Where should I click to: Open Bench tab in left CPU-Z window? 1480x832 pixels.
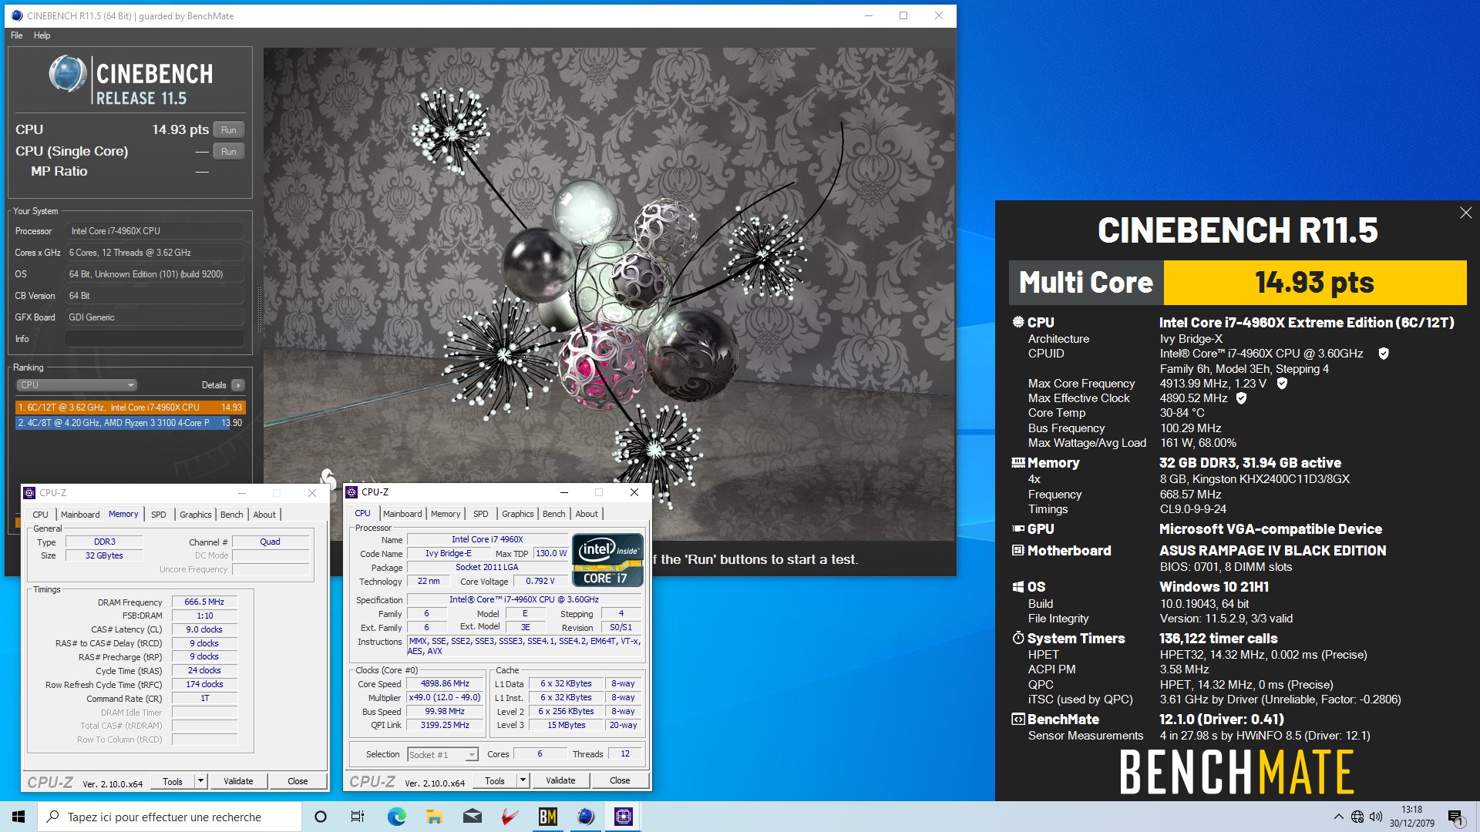(x=231, y=515)
